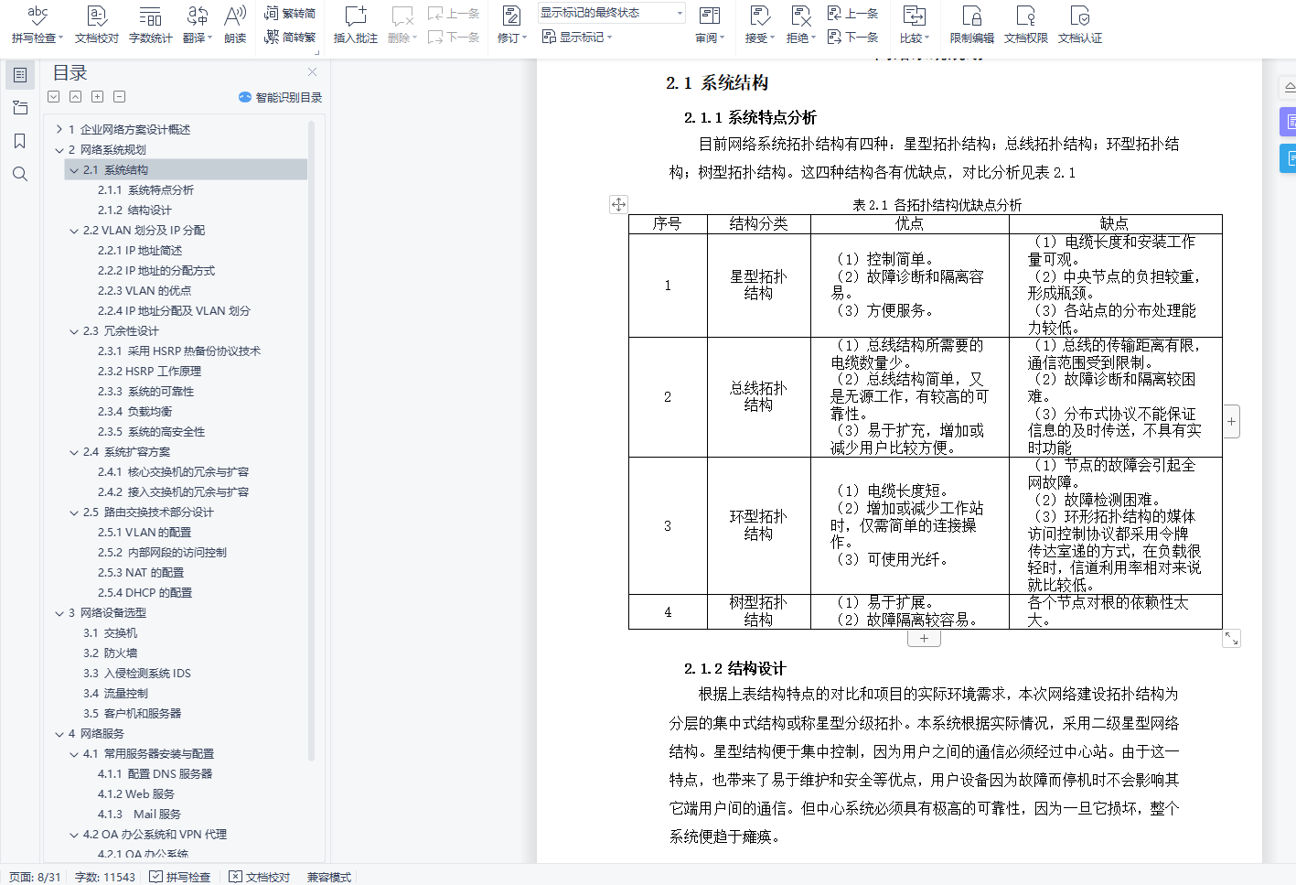This screenshot has height=885, width=1296.
Task: Click table resize handle at bottom-right corner
Action: [1232, 639]
